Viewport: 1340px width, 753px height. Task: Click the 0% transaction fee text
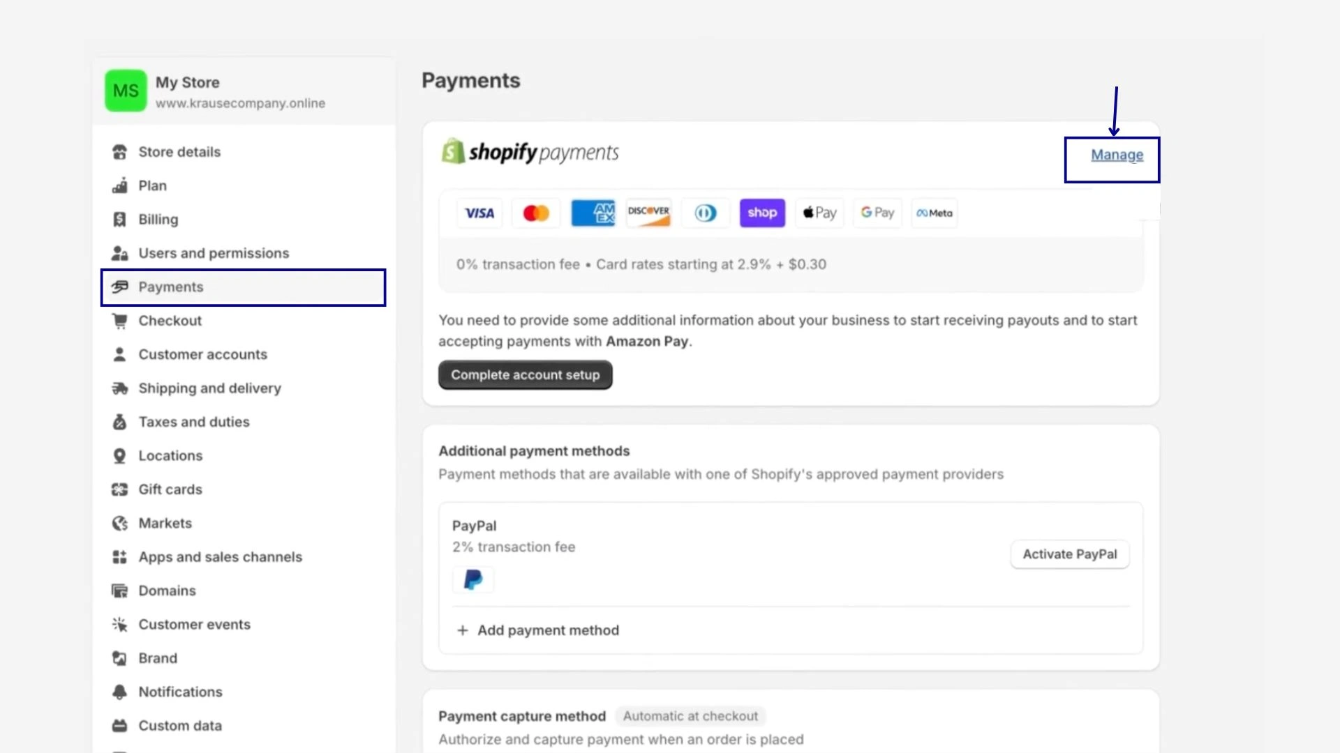(x=518, y=264)
